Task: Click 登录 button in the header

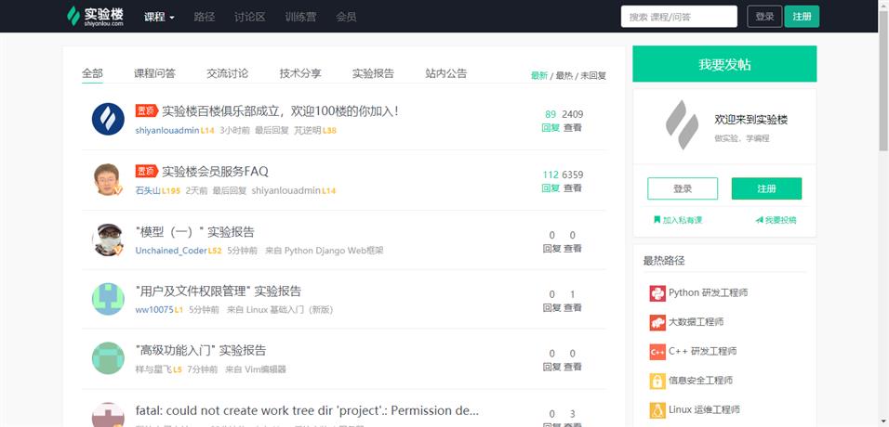Action: pyautogui.click(x=764, y=17)
